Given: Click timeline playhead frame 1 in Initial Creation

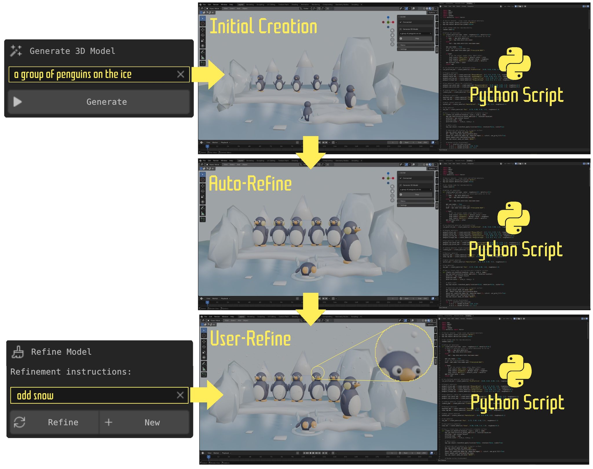Looking at the screenshot, I should (x=207, y=146).
